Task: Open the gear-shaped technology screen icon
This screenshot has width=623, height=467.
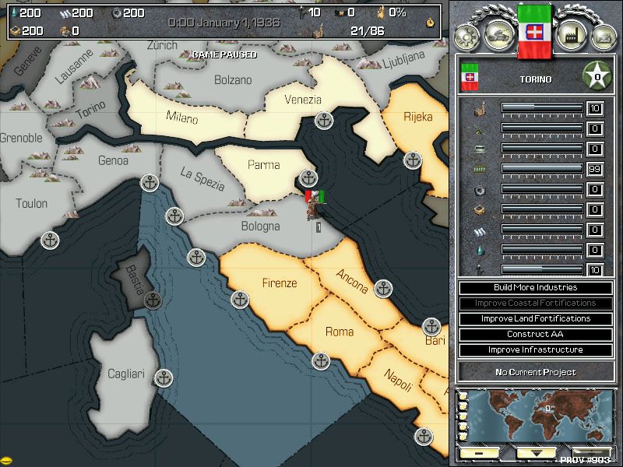Action: coord(467,35)
